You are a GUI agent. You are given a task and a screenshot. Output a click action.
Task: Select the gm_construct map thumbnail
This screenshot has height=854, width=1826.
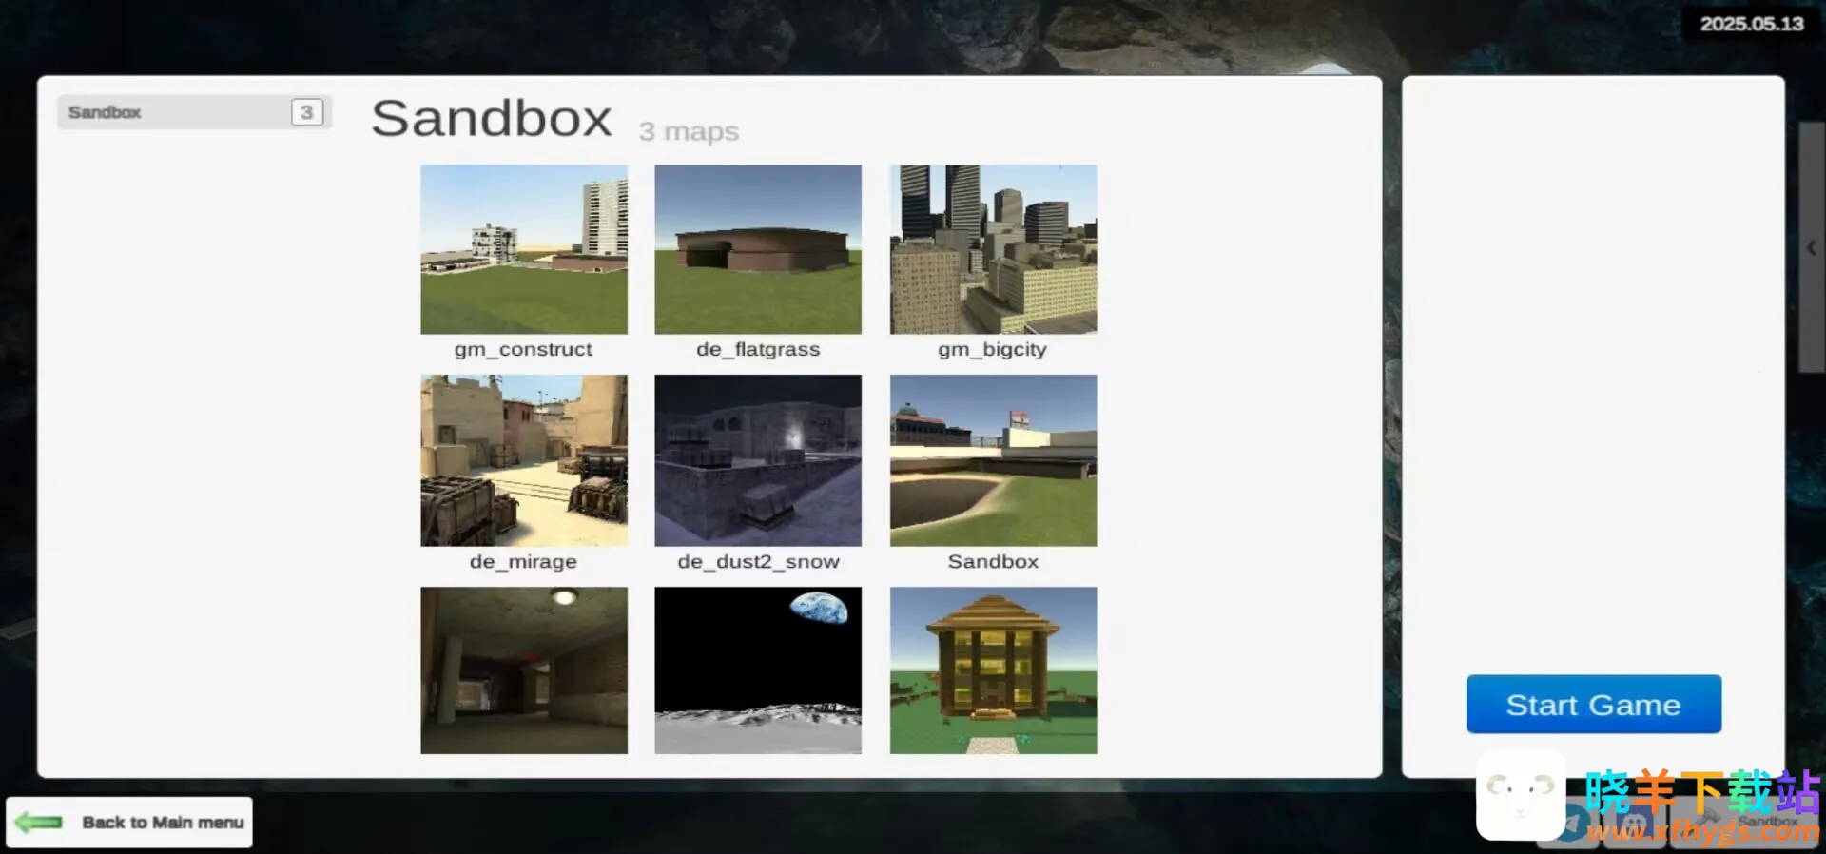click(x=524, y=249)
